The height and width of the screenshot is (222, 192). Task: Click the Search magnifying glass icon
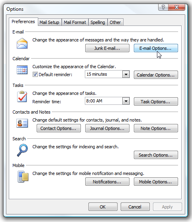click(22, 150)
